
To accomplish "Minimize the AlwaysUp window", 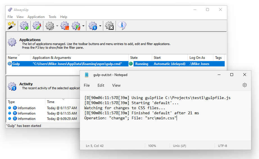I will (x=195, y=10).
